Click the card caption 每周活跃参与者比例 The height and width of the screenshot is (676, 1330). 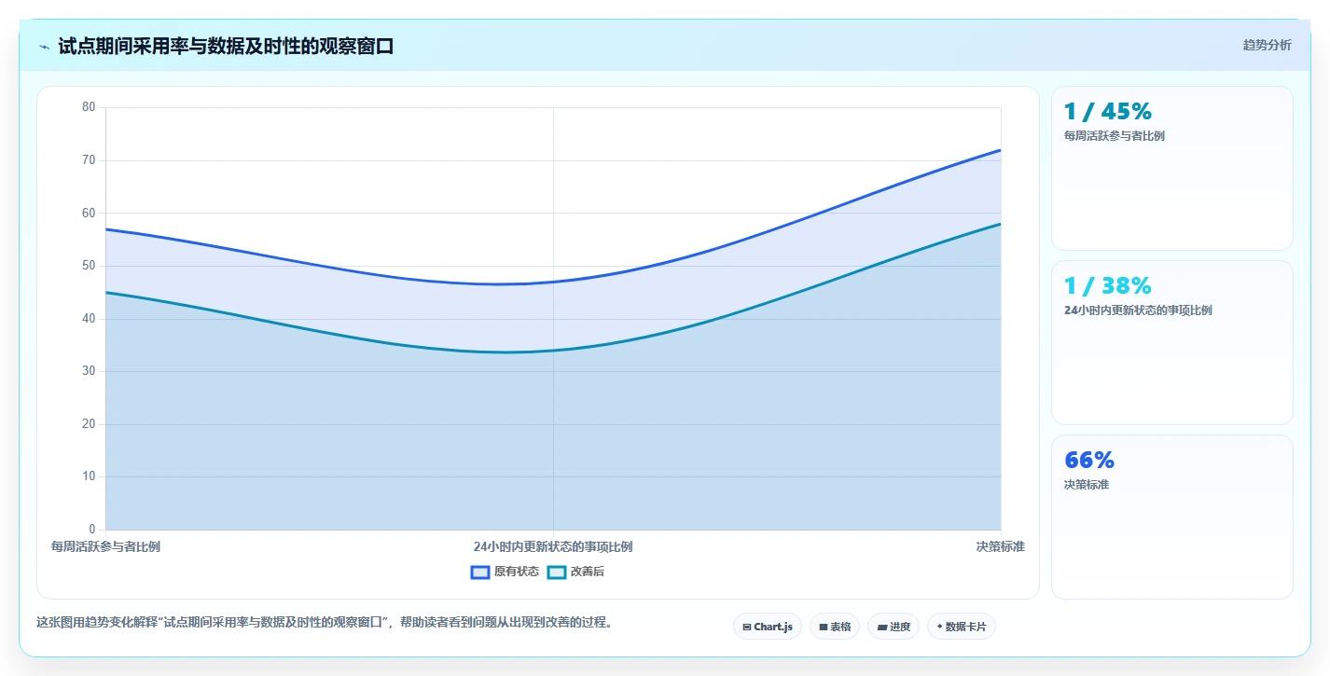pos(1114,136)
